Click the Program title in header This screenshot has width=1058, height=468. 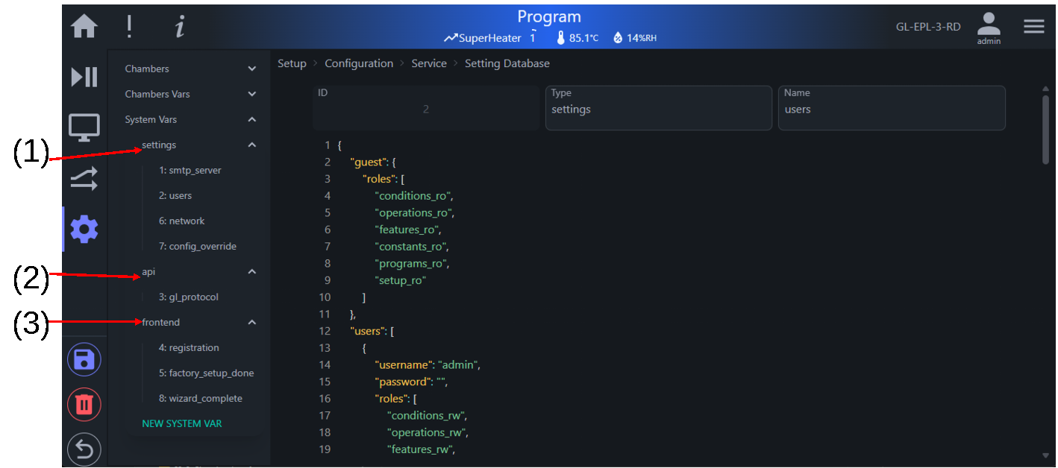point(549,16)
